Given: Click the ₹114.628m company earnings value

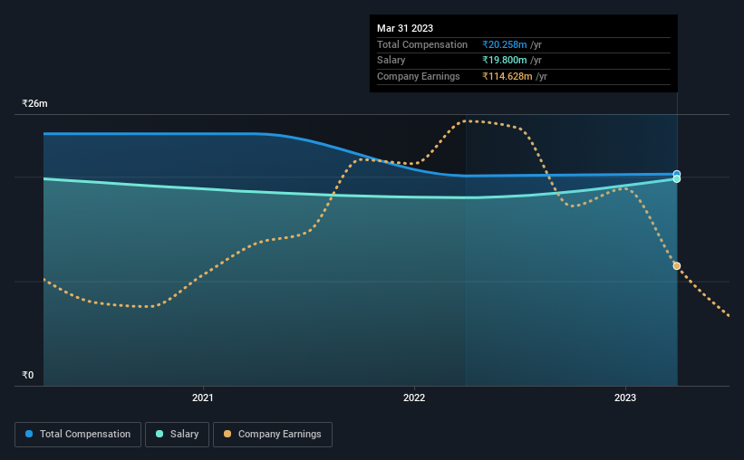Looking at the screenshot, I should (507, 76).
